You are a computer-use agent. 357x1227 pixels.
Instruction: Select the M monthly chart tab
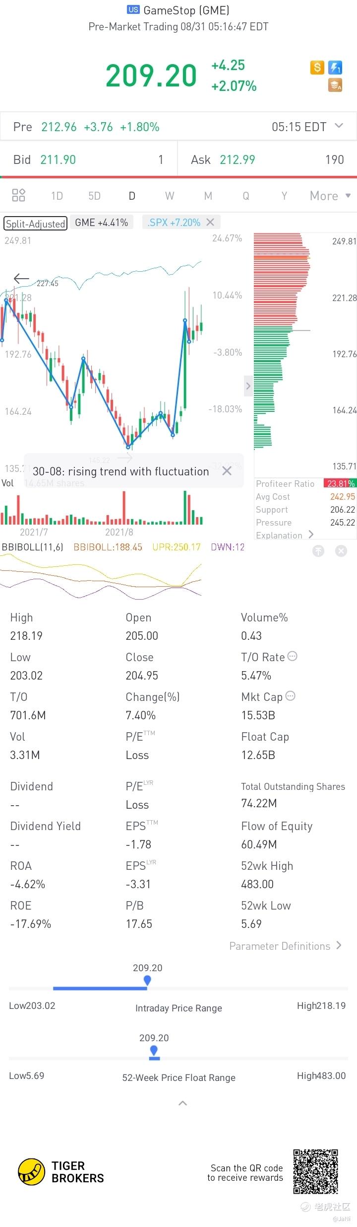(x=208, y=196)
